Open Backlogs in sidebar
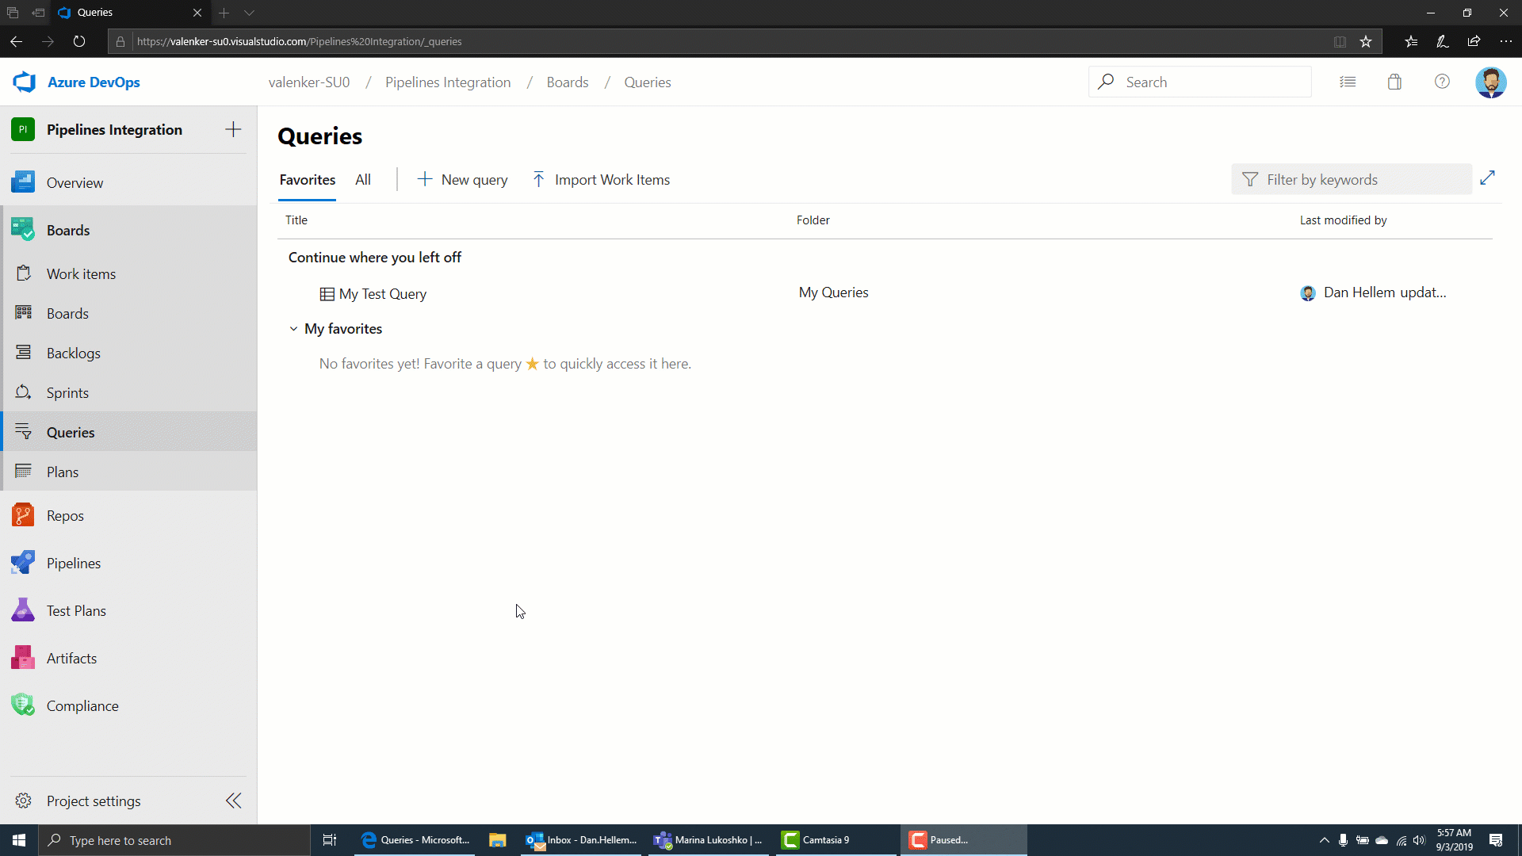Screen dimensions: 1522x856 click(73, 352)
